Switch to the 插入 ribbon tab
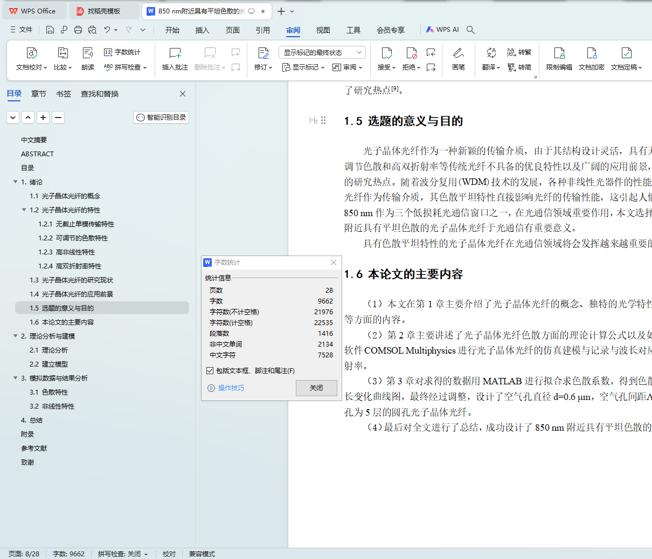This screenshot has height=559, width=652. pos(203,30)
